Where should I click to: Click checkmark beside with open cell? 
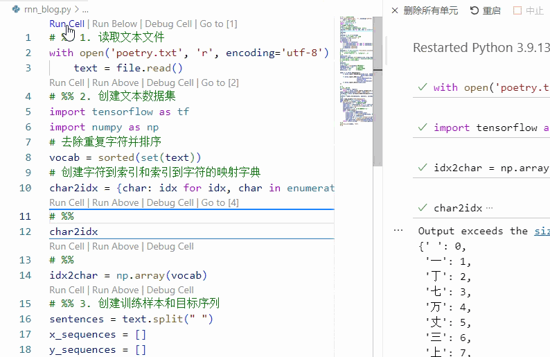coord(423,87)
